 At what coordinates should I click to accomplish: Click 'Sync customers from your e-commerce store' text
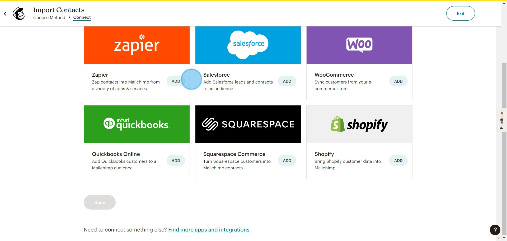coord(344,85)
